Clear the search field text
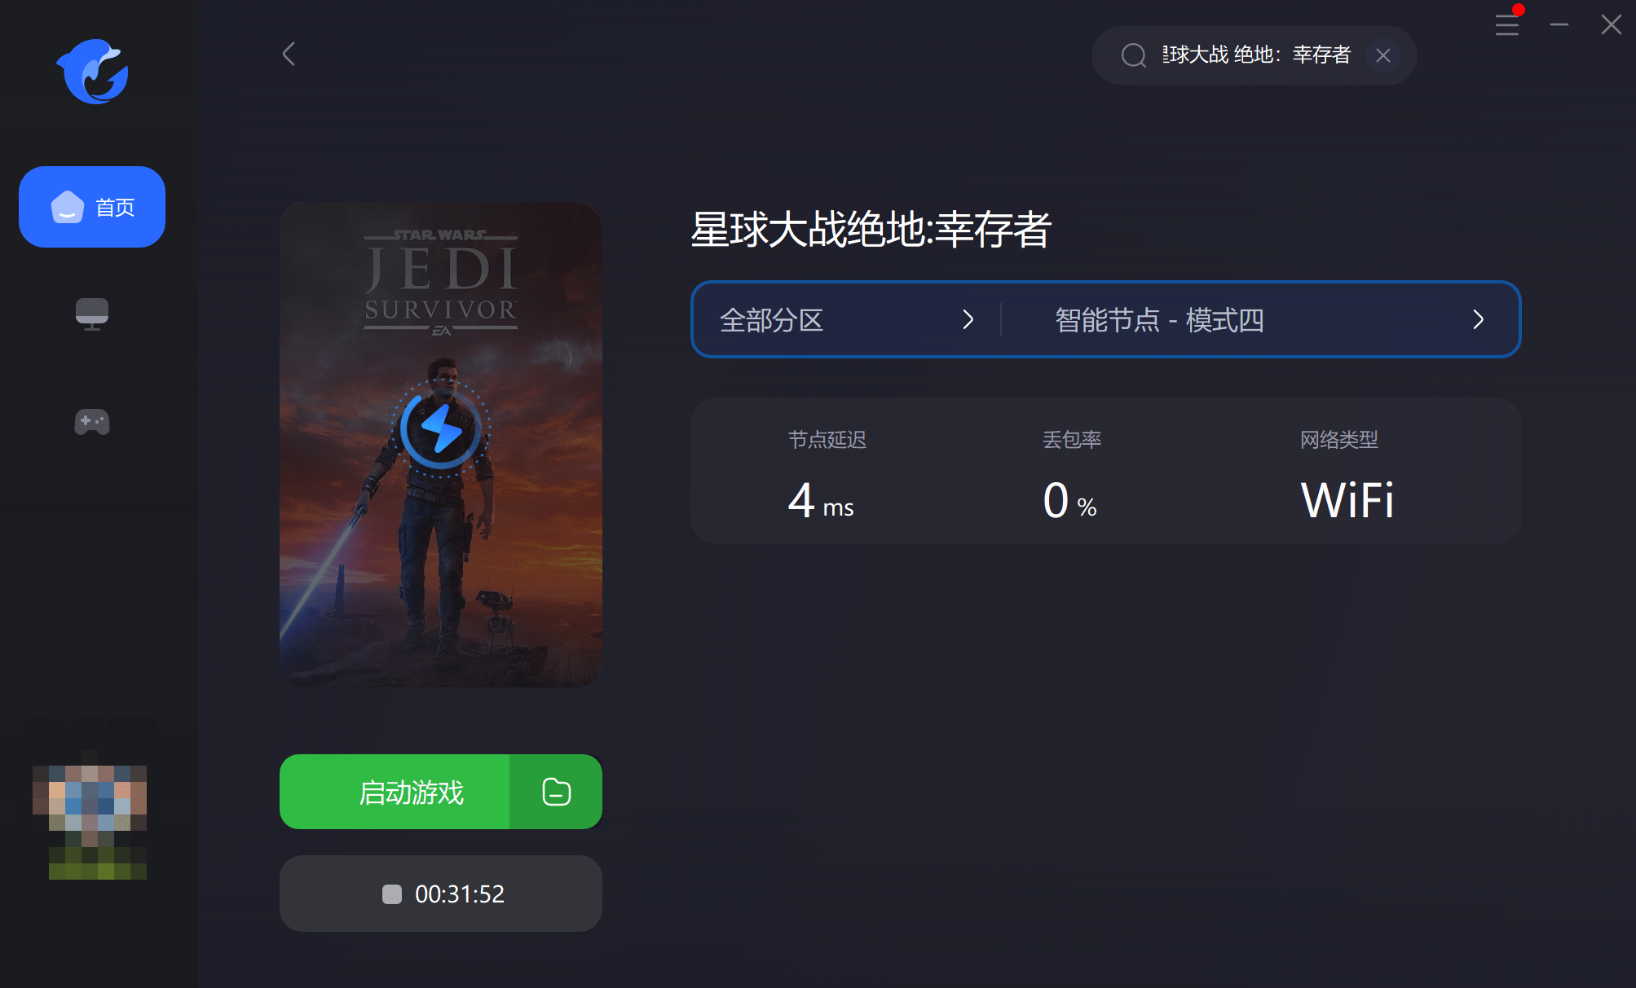The height and width of the screenshot is (988, 1636). 1383,55
